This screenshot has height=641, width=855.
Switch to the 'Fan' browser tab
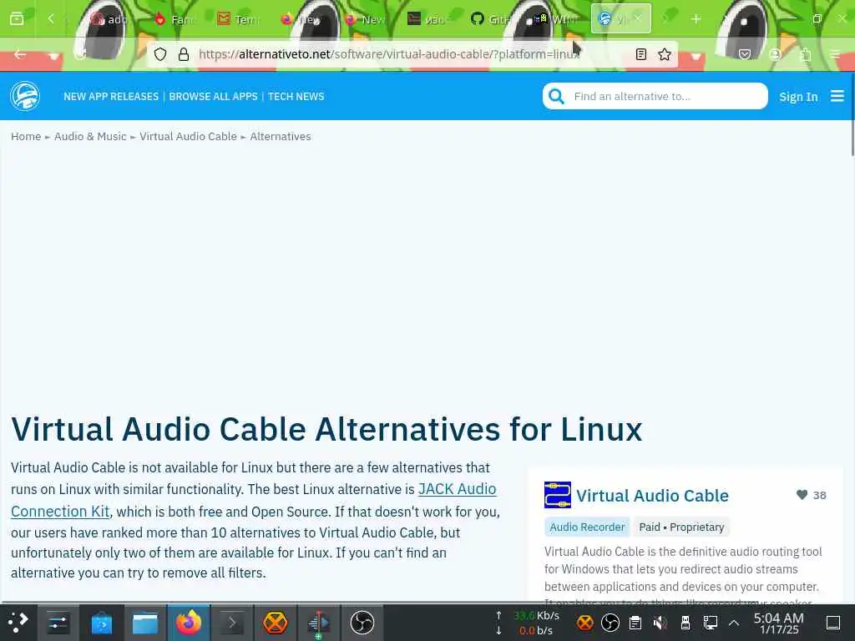(175, 19)
